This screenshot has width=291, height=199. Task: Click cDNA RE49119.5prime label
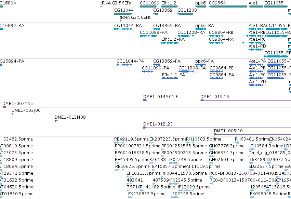coord(131,139)
